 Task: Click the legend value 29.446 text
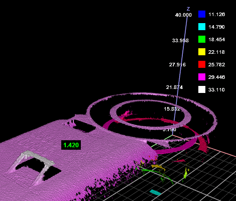coord(216,77)
